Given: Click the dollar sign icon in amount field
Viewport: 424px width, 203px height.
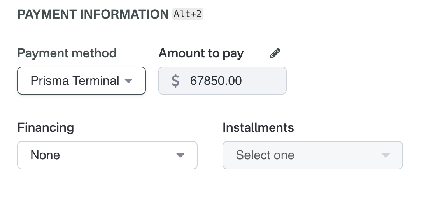Looking at the screenshot, I should click(175, 81).
